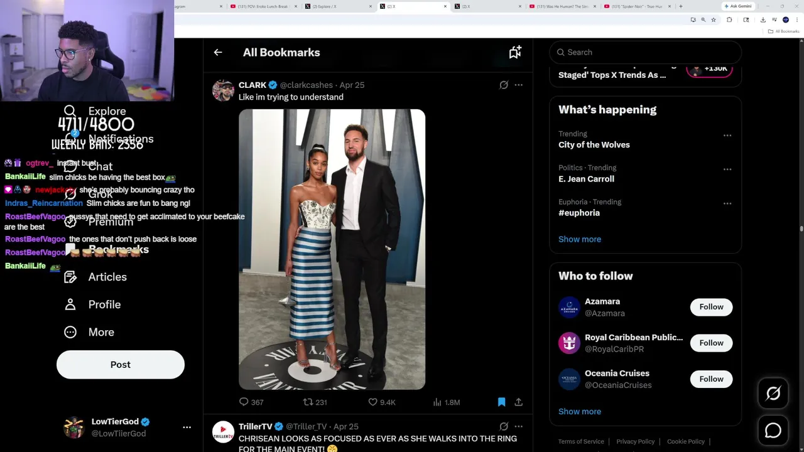
Task: Share CLARK's post via share icon
Action: click(x=518, y=402)
